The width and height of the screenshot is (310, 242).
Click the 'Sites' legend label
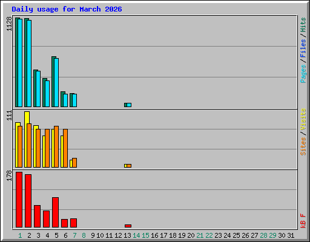point(303,146)
